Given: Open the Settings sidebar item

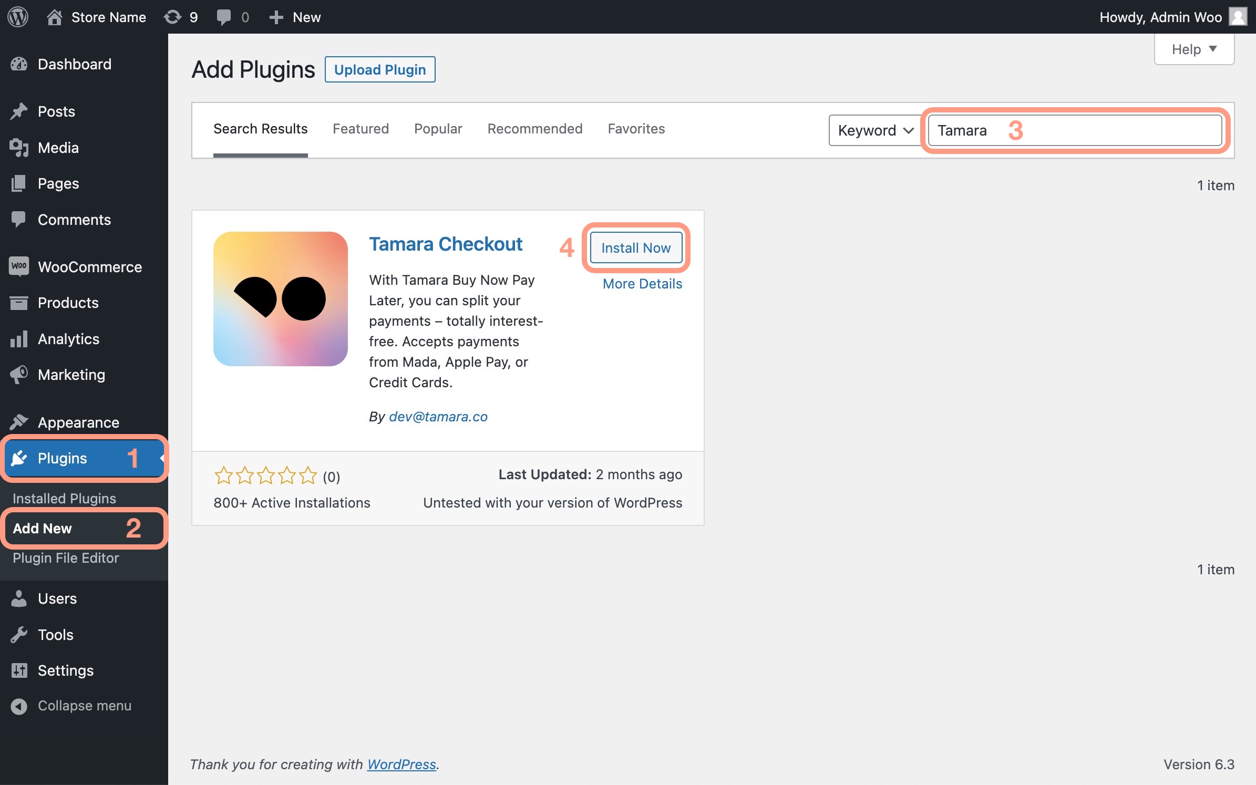Looking at the screenshot, I should (x=65, y=670).
